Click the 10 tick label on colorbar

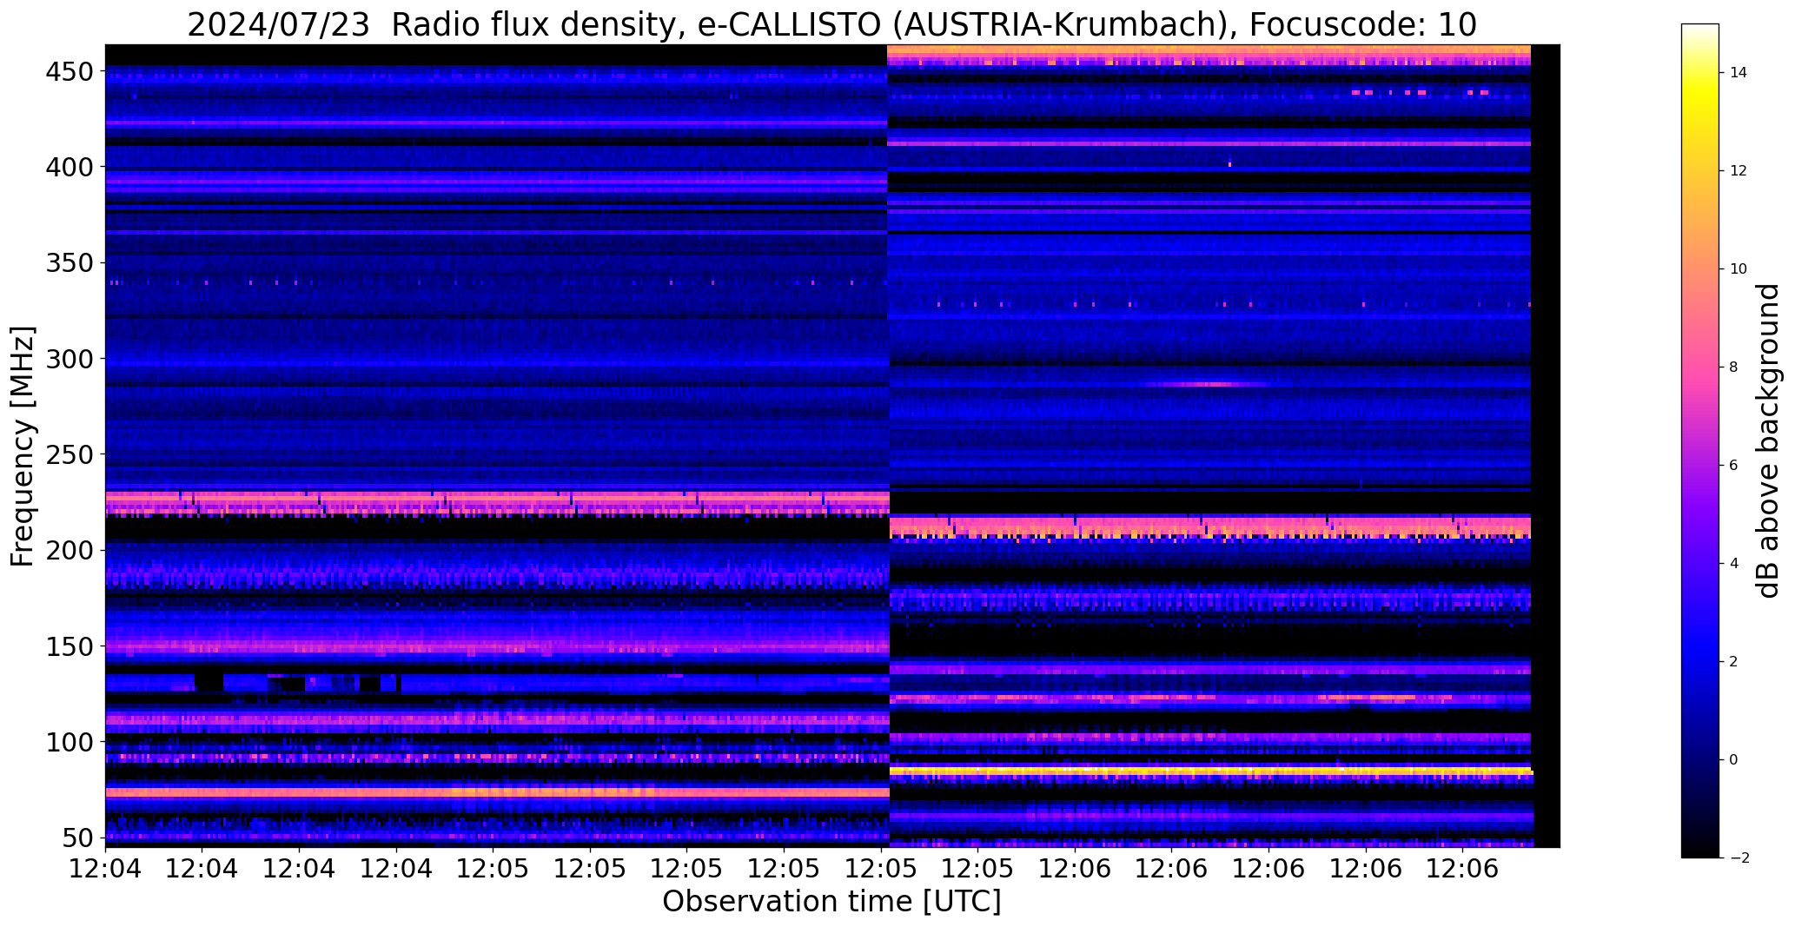coord(1739,269)
